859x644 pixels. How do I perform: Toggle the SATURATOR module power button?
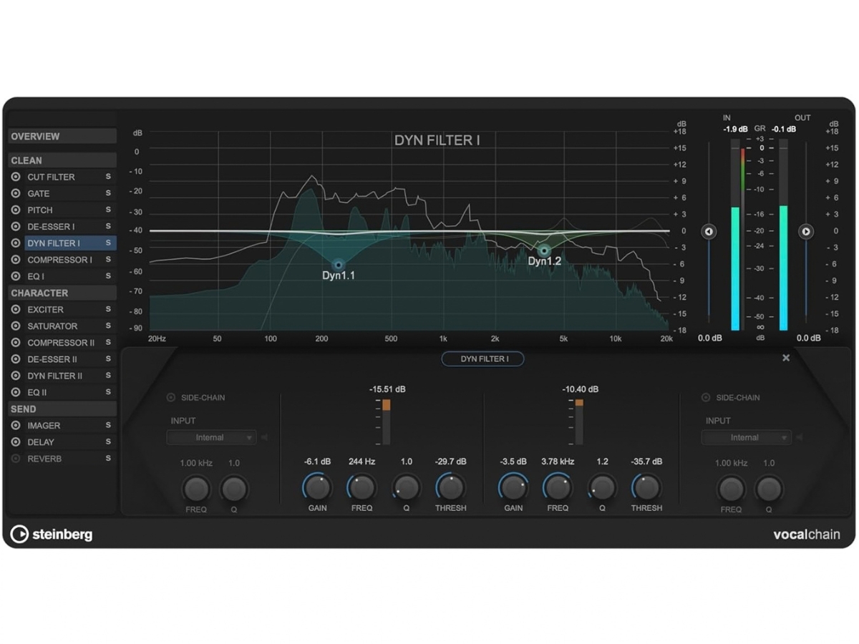pyautogui.click(x=16, y=326)
